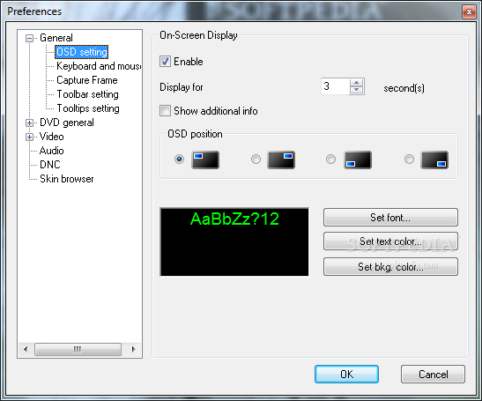Click Set bkg. color button
The width and height of the screenshot is (482, 401).
pyautogui.click(x=390, y=267)
